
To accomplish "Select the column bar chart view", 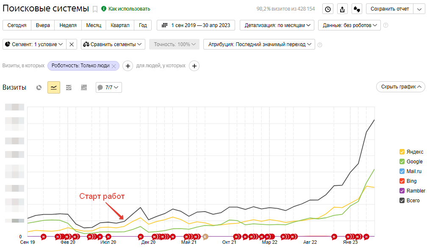I will pos(84,88).
